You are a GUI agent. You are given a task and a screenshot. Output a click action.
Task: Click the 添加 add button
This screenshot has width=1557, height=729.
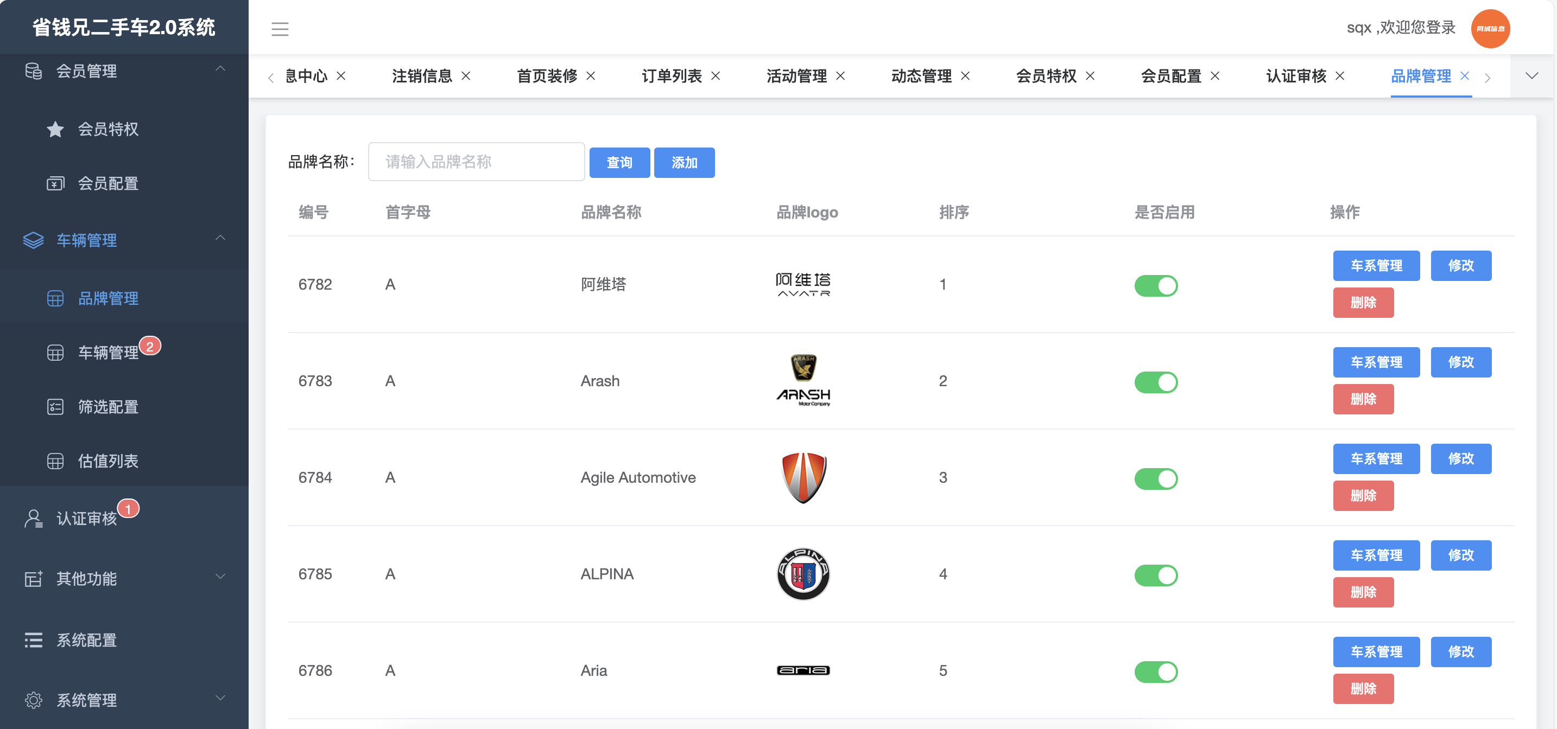click(684, 163)
